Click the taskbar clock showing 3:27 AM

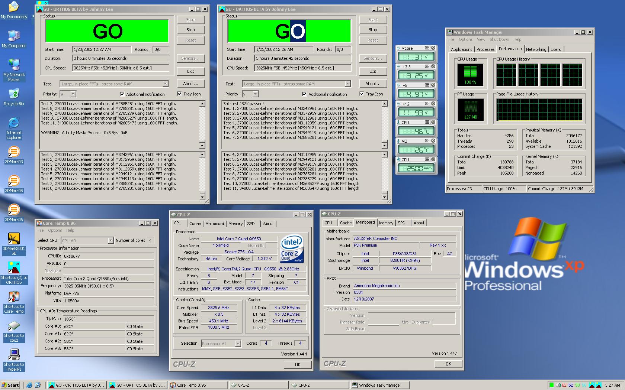[612, 385]
